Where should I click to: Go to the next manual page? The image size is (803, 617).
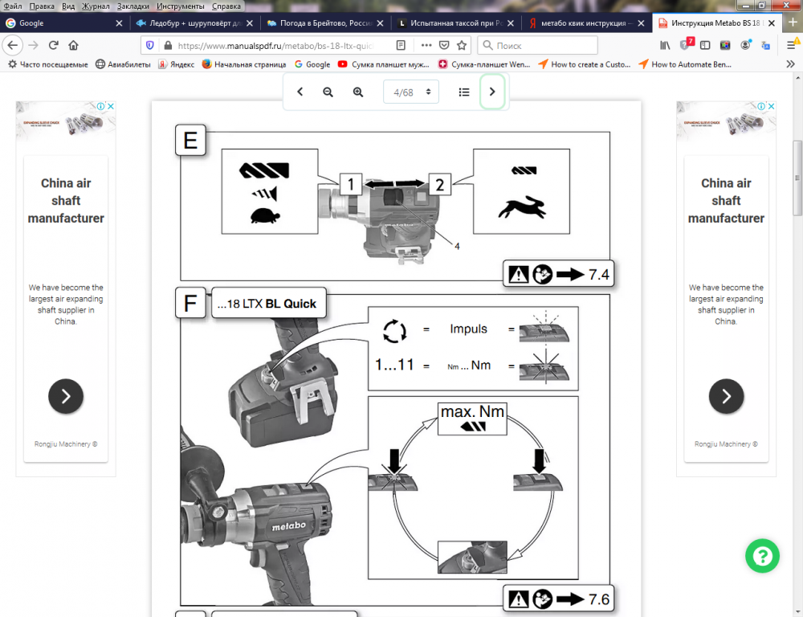coord(492,92)
